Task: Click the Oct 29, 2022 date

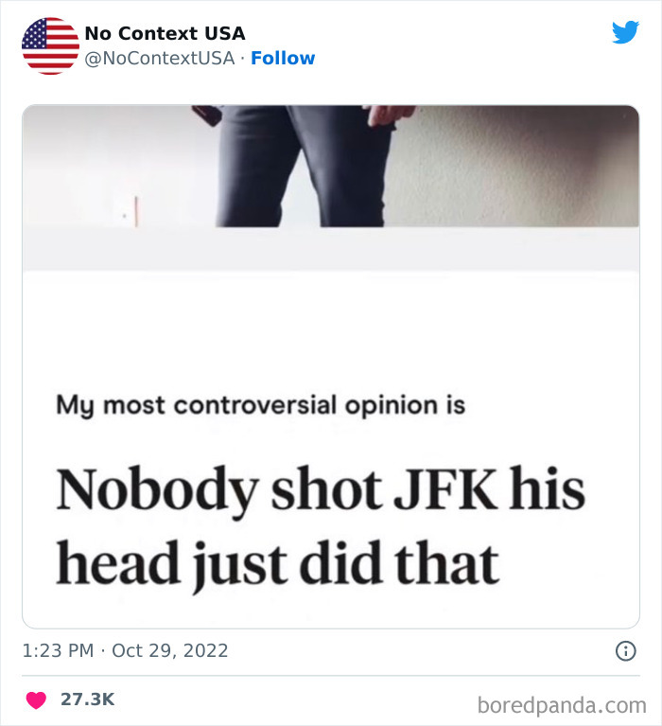Action: (x=170, y=651)
